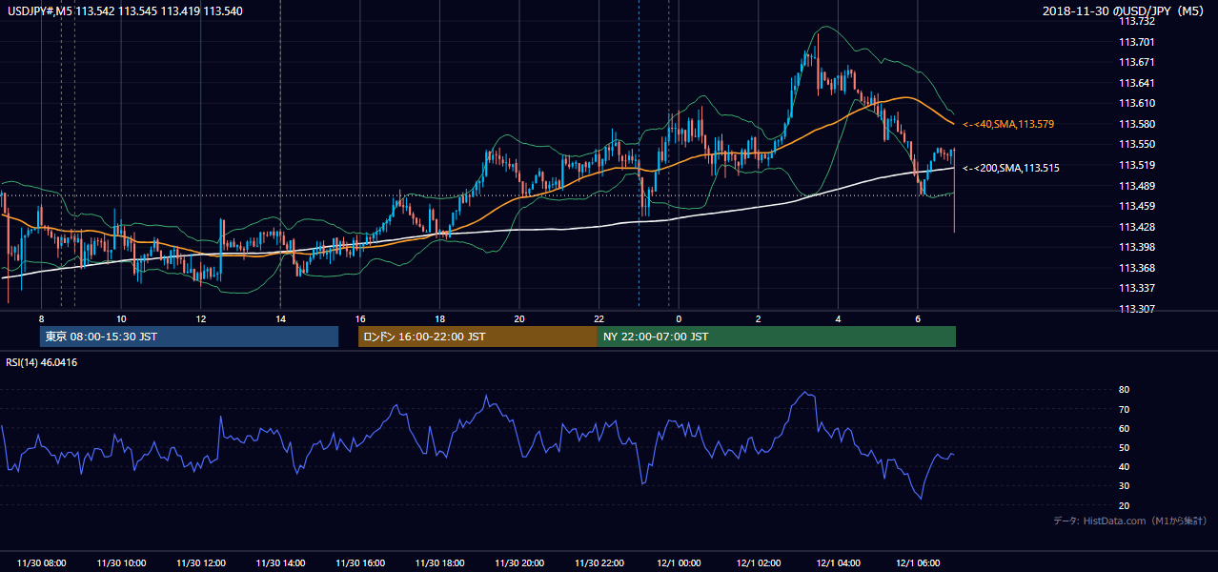Click bottom date label 12/1 06:00

(x=918, y=563)
